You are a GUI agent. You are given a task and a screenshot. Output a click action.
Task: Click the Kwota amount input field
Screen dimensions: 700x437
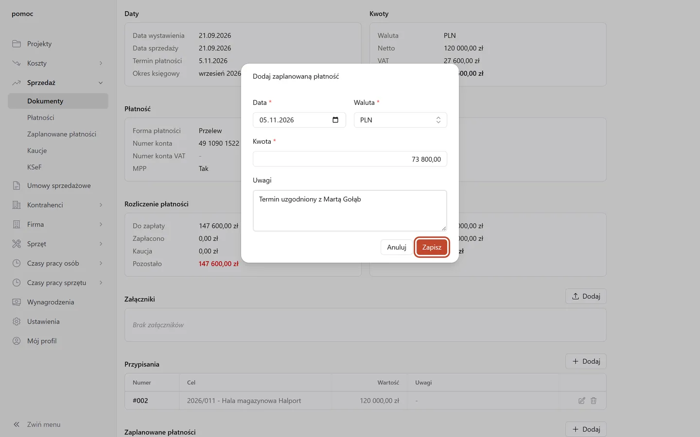pyautogui.click(x=350, y=159)
